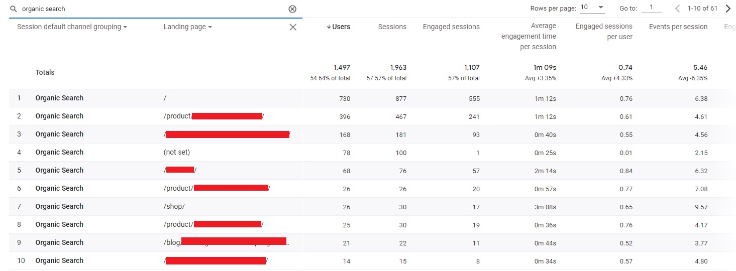The image size is (736, 271).
Task: Go to the next page of results
Action: pyautogui.click(x=728, y=8)
